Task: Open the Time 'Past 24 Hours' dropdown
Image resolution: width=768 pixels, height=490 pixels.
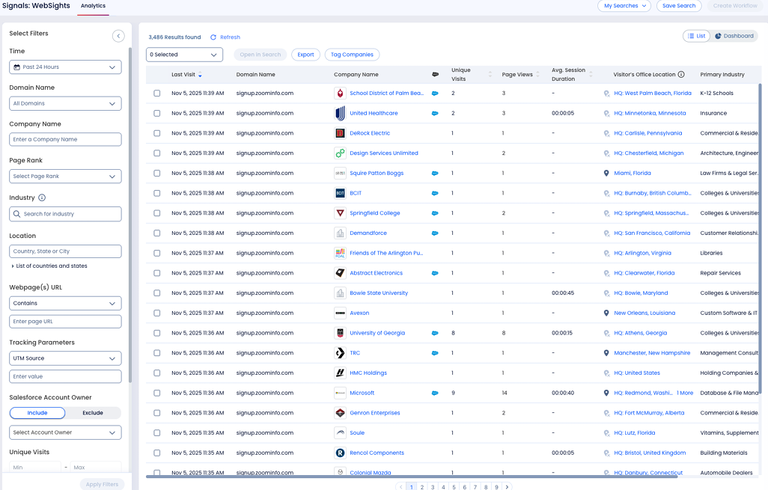Action: tap(65, 67)
